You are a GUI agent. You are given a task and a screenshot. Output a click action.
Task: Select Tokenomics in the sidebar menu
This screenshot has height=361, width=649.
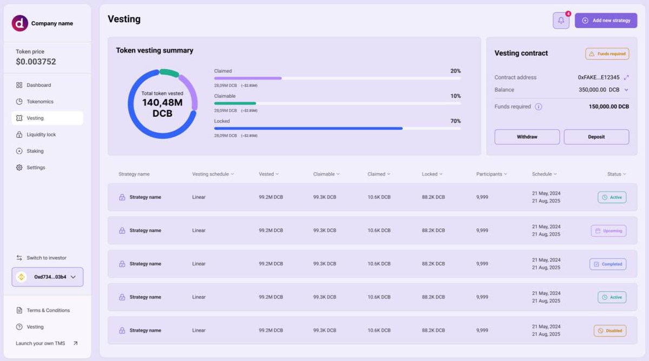pyautogui.click(x=38, y=101)
